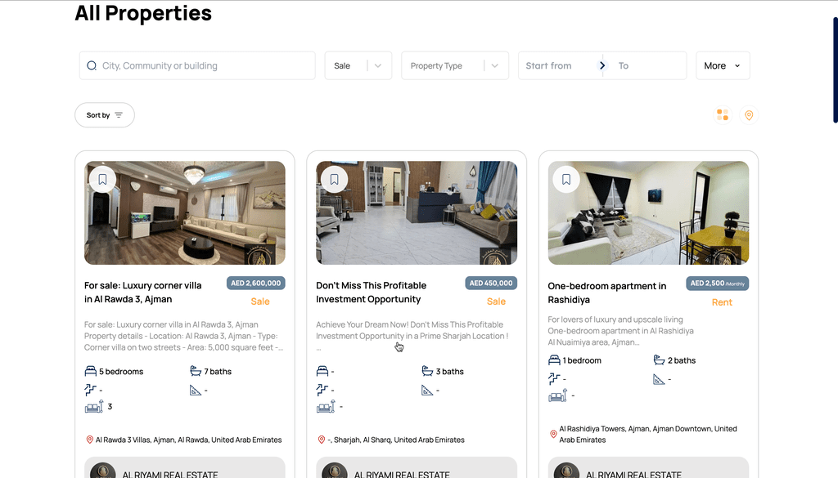Open the Luxury corner villa photo
This screenshot has width=838, height=478.
point(185,213)
